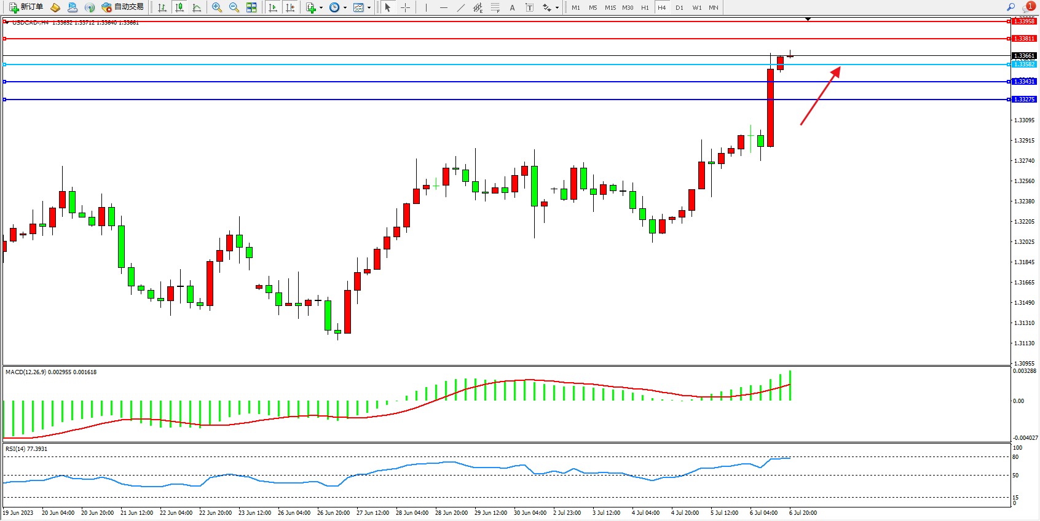This screenshot has height=521, width=1040.
Task: Switch to the D1 timeframe
Action: click(679, 7)
